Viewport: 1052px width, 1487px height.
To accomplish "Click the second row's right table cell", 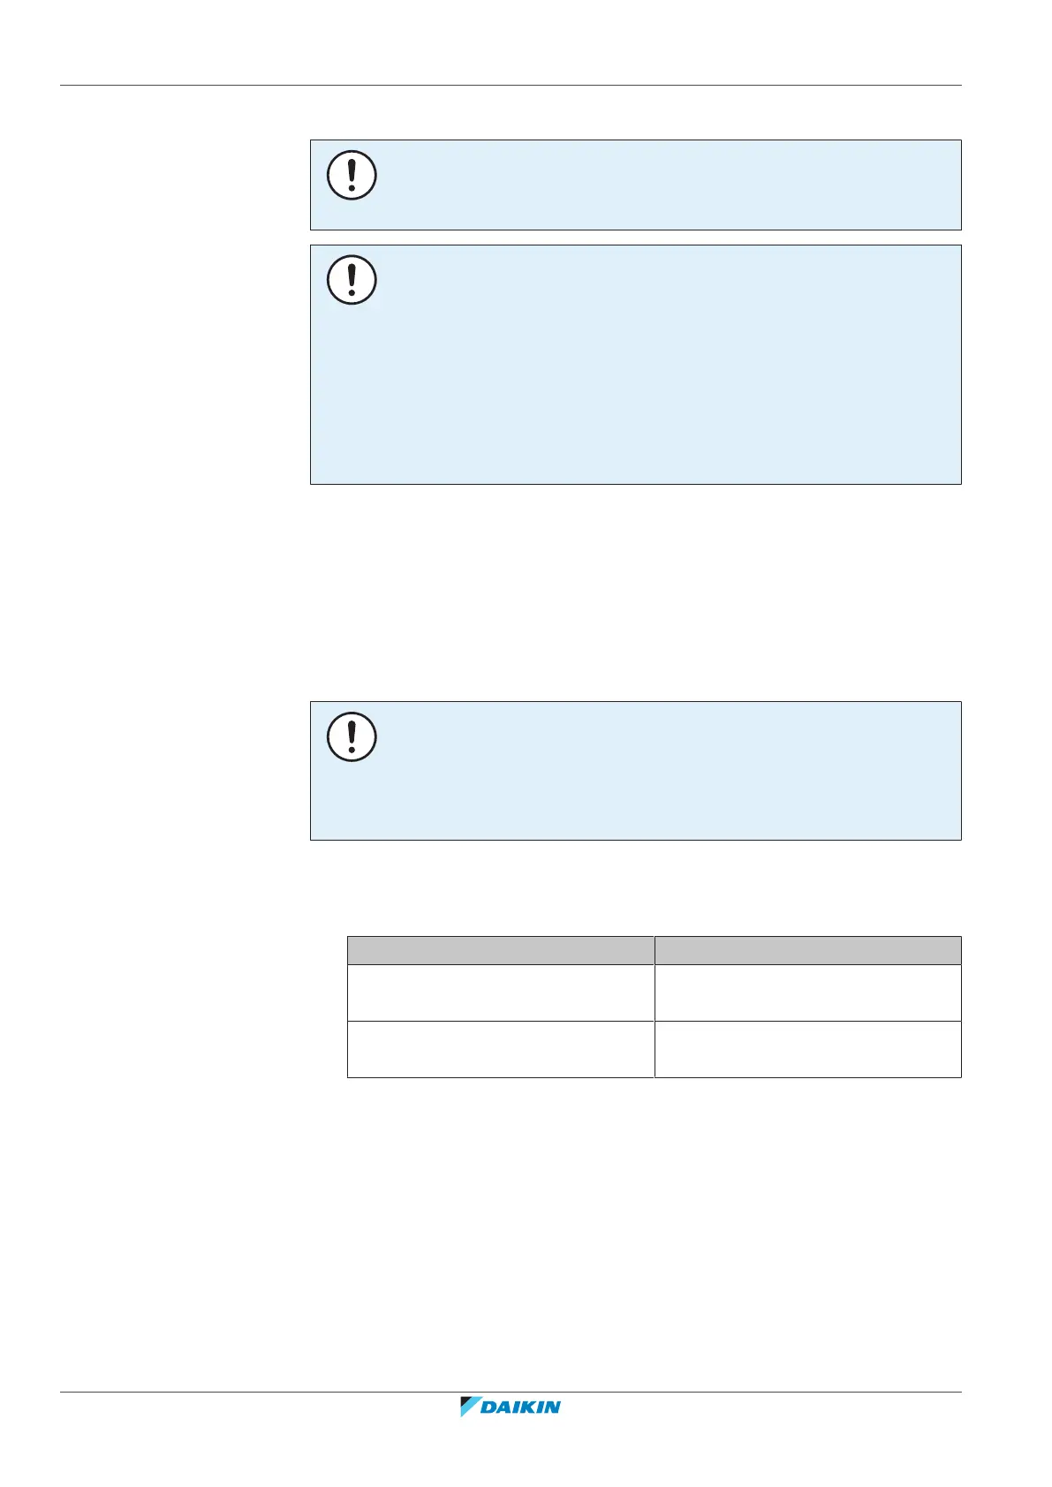I will pos(807,1049).
